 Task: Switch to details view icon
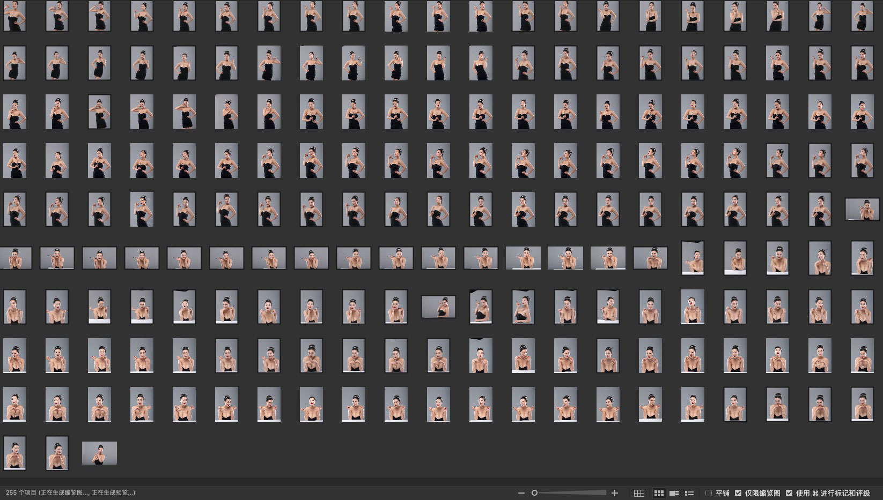pos(674,493)
